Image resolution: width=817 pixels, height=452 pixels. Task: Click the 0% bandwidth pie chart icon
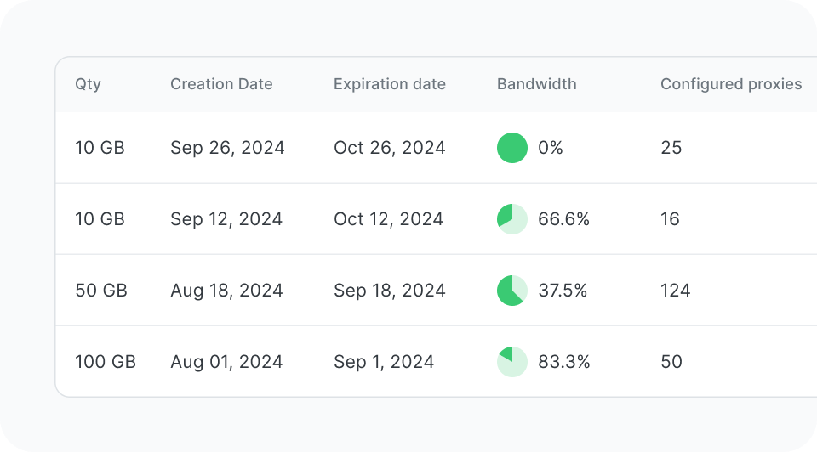[x=512, y=148]
